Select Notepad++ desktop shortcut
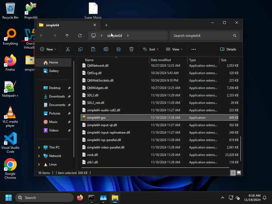The image size is (272, 204). pyautogui.click(x=10, y=89)
